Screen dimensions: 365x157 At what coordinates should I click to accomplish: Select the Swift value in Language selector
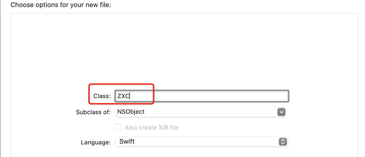tap(127, 141)
